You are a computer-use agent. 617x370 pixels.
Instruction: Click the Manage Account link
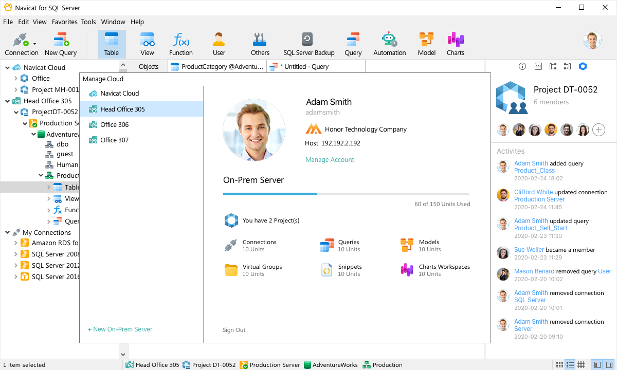(330, 160)
